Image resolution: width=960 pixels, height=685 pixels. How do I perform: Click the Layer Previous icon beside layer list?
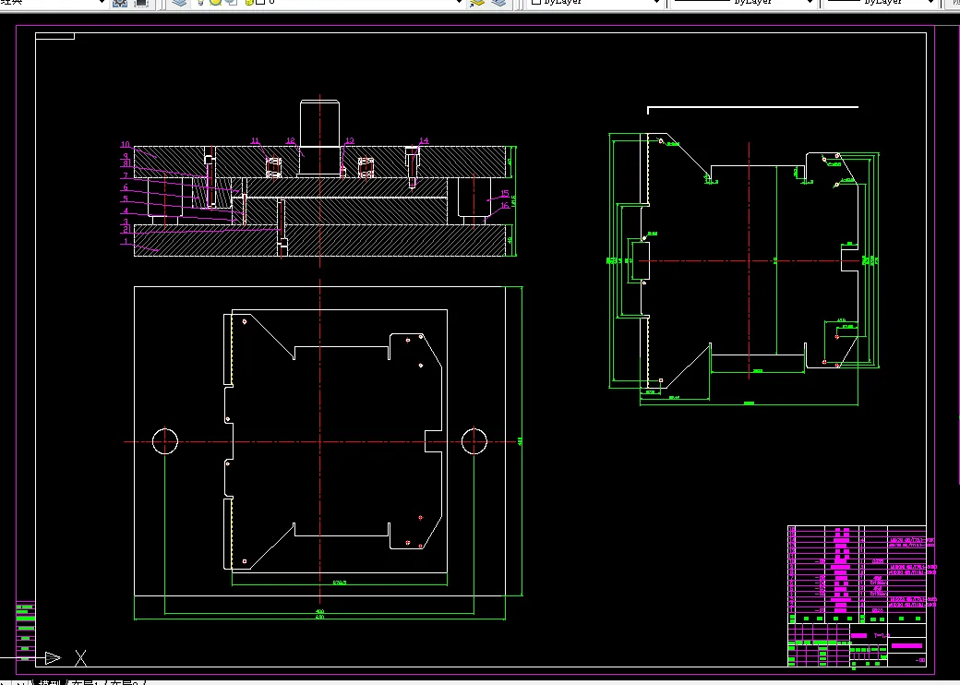click(x=499, y=3)
